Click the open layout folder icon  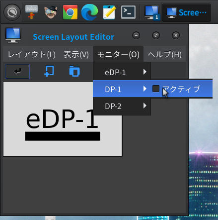pos(74,71)
